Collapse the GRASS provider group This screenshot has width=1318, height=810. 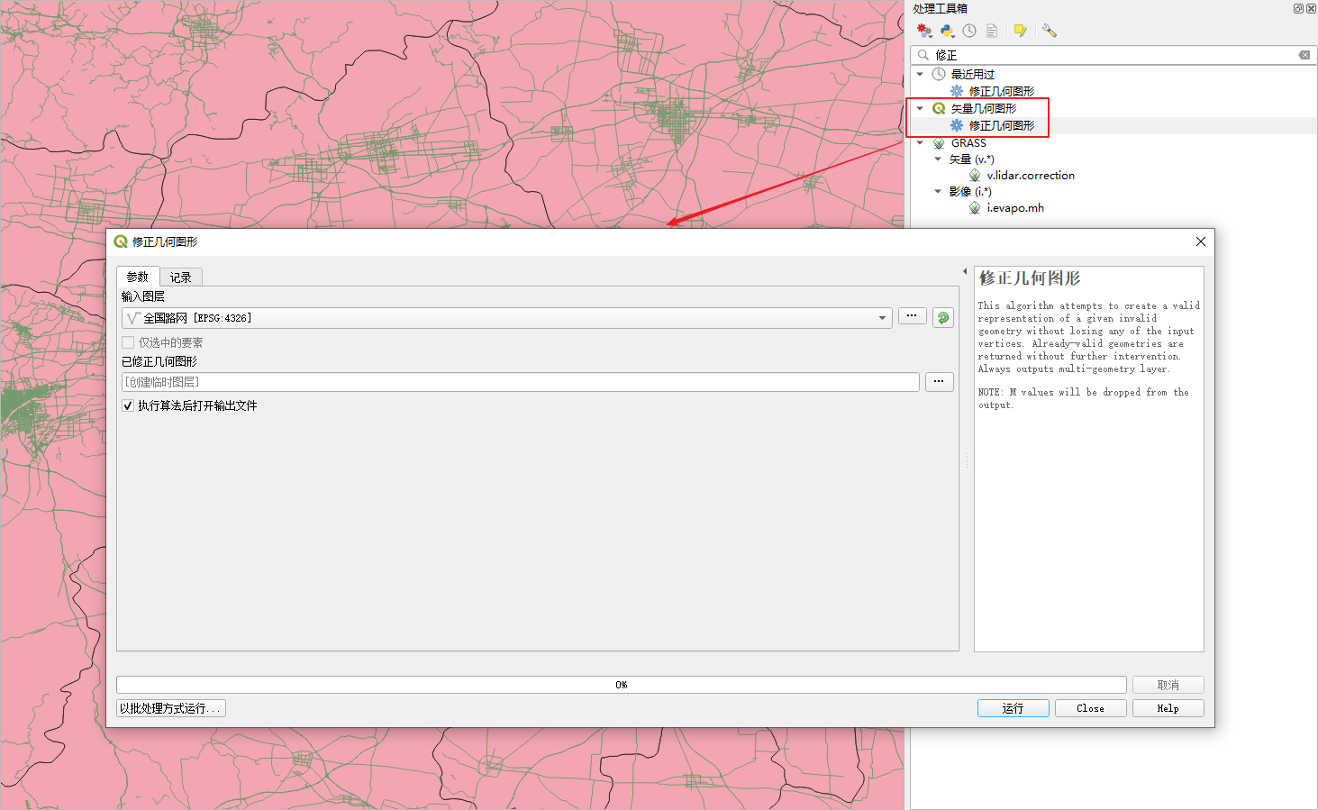pos(920,142)
